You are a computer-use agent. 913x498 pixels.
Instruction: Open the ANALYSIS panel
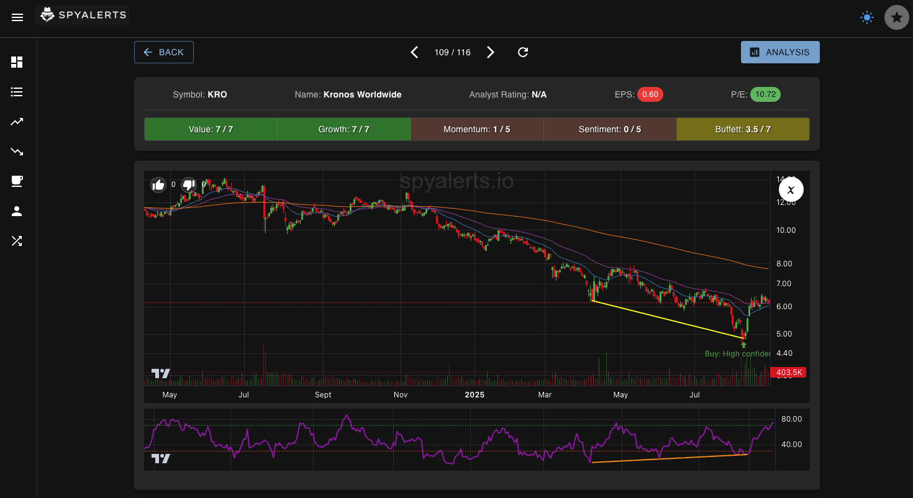tap(780, 52)
